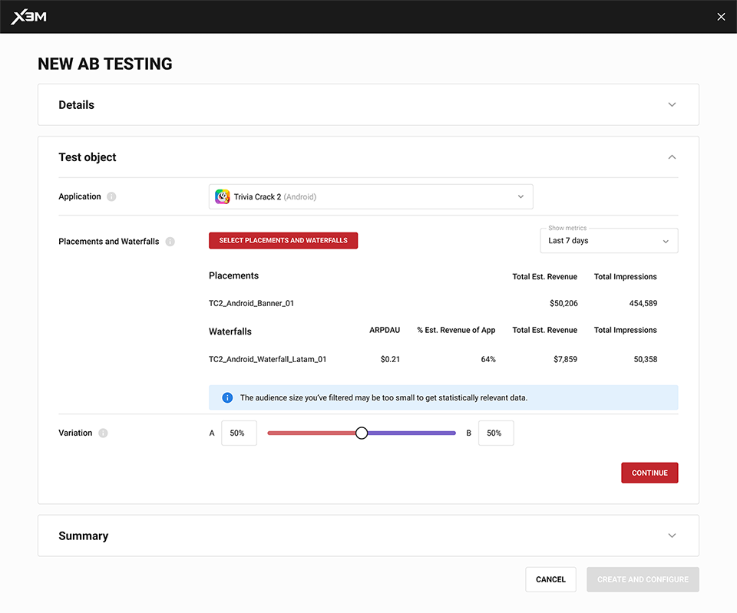This screenshot has width=737, height=613.
Task: Click the $0.21 ARPDAU value
Action: 390,359
